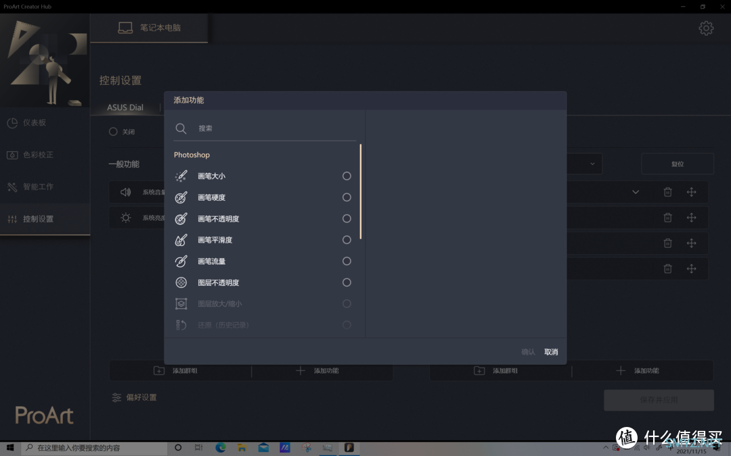Image resolution: width=731 pixels, height=456 pixels.
Task: Click the 画笔不透明度 brush opacity icon
Action: 181,219
